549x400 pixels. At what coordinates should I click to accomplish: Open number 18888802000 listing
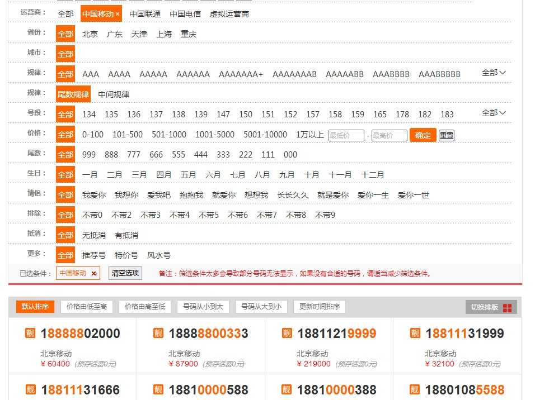81,334
